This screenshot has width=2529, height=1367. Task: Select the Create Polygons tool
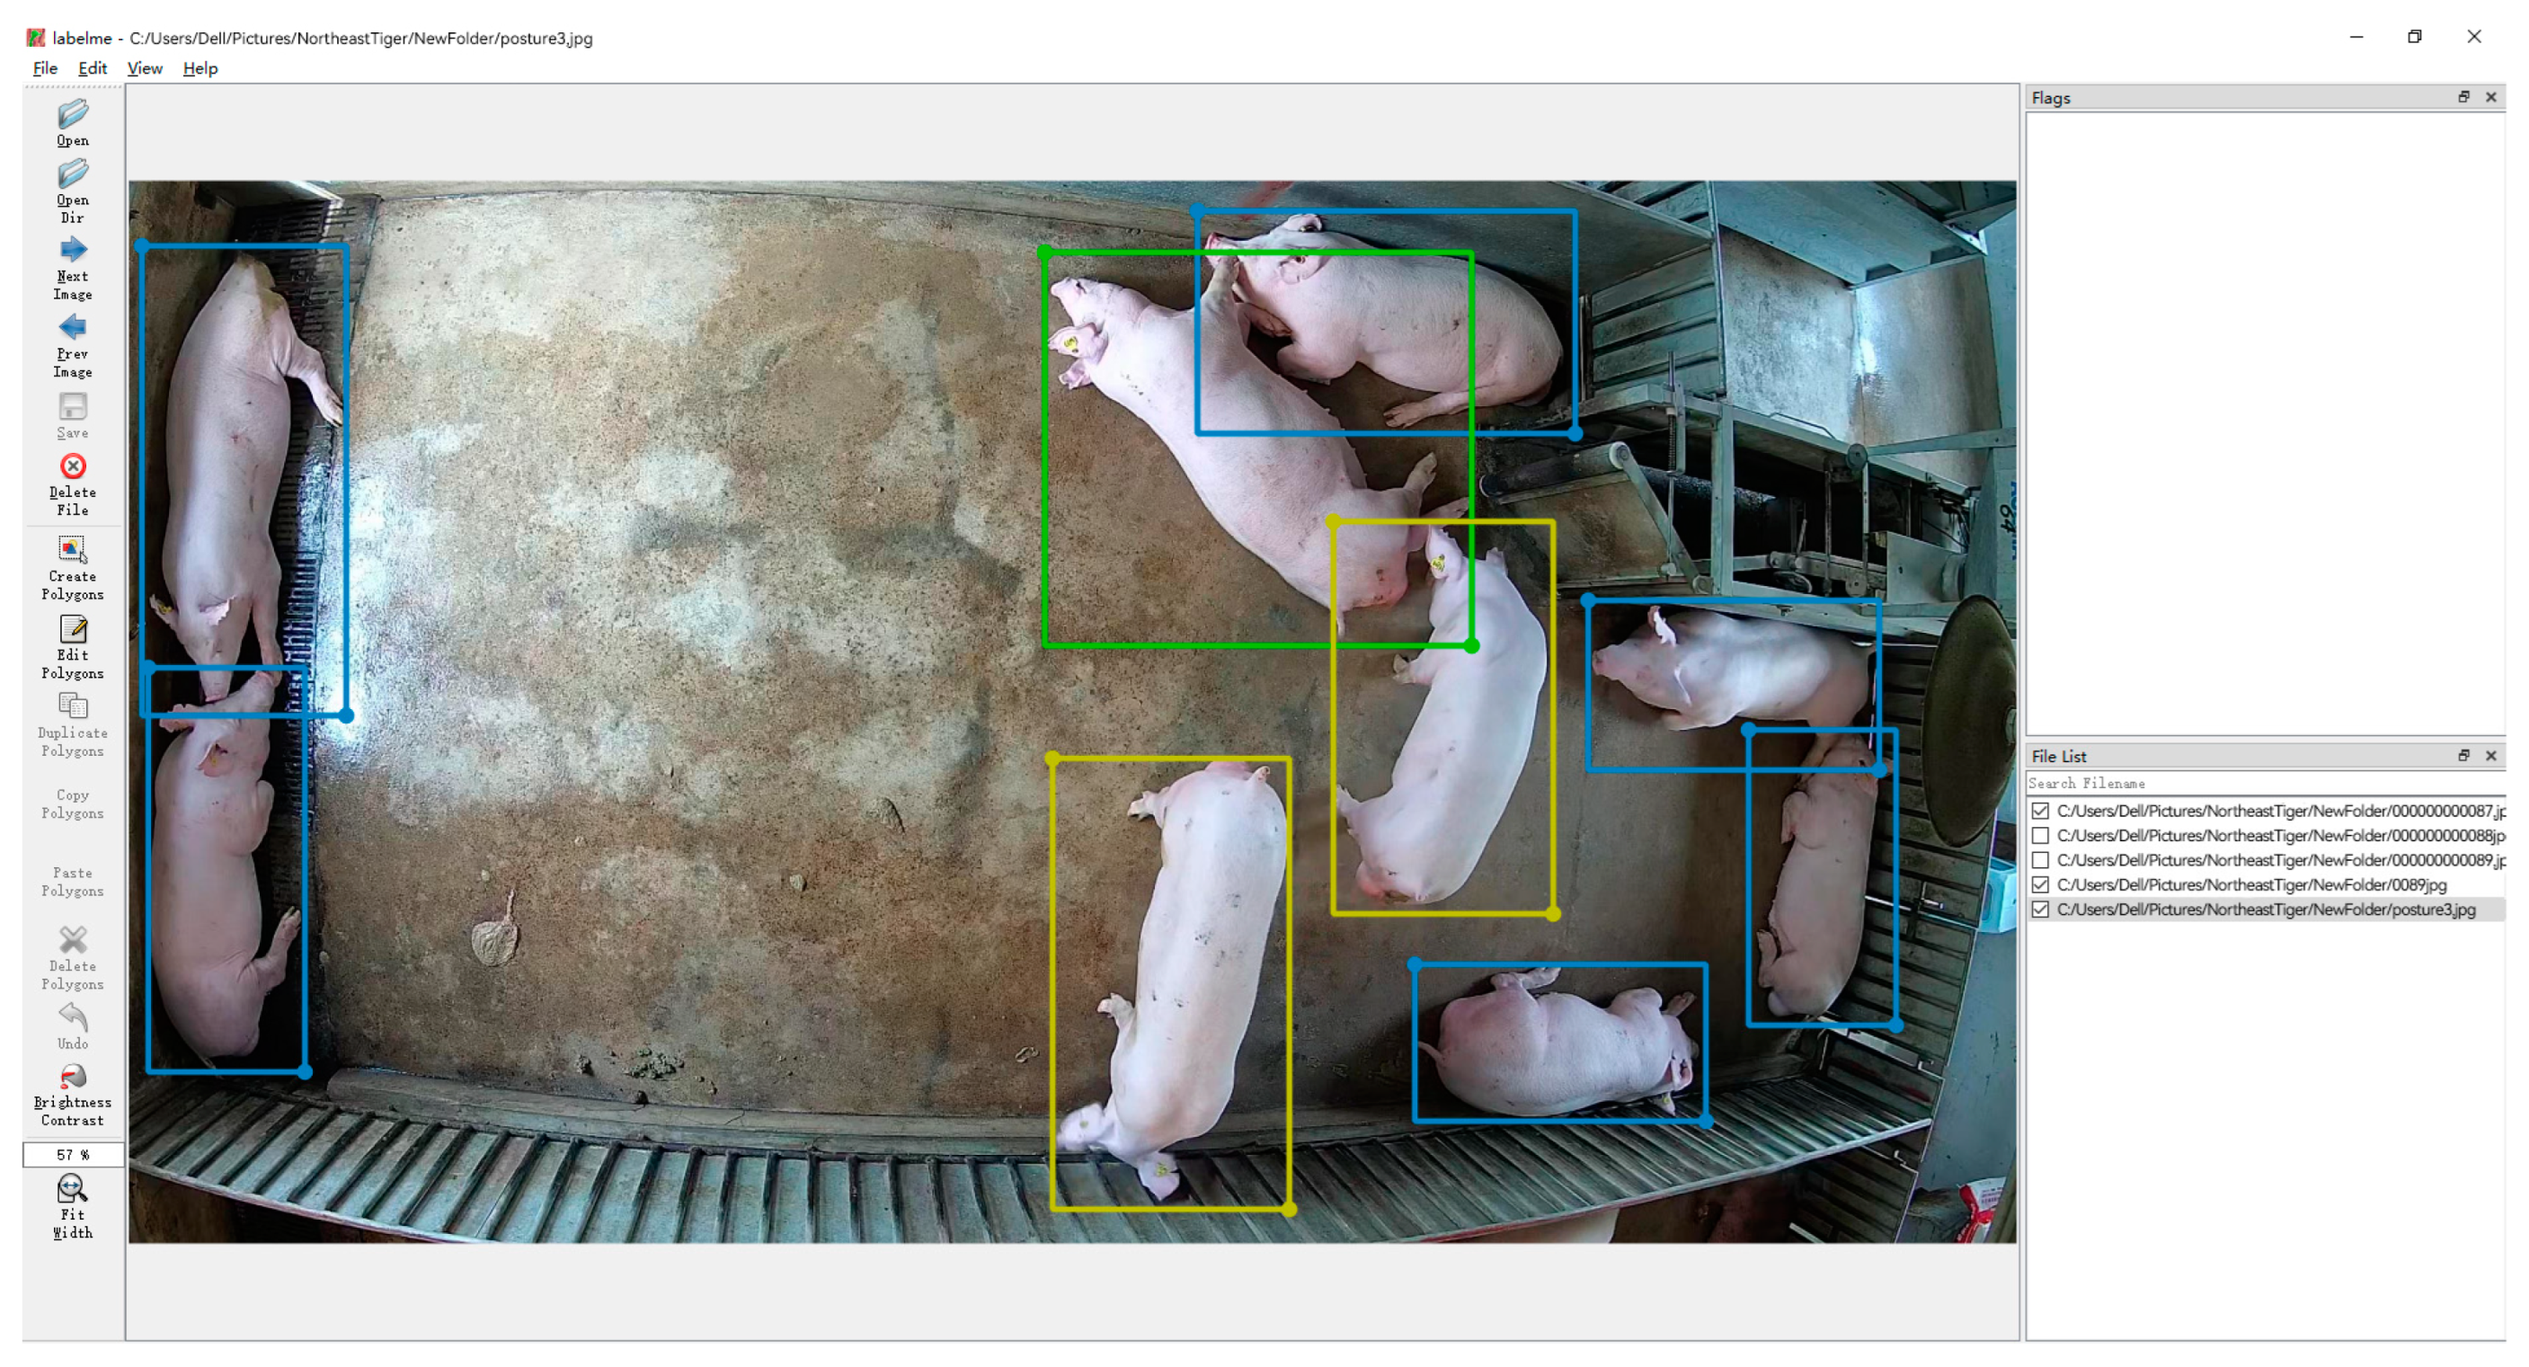[x=73, y=568]
